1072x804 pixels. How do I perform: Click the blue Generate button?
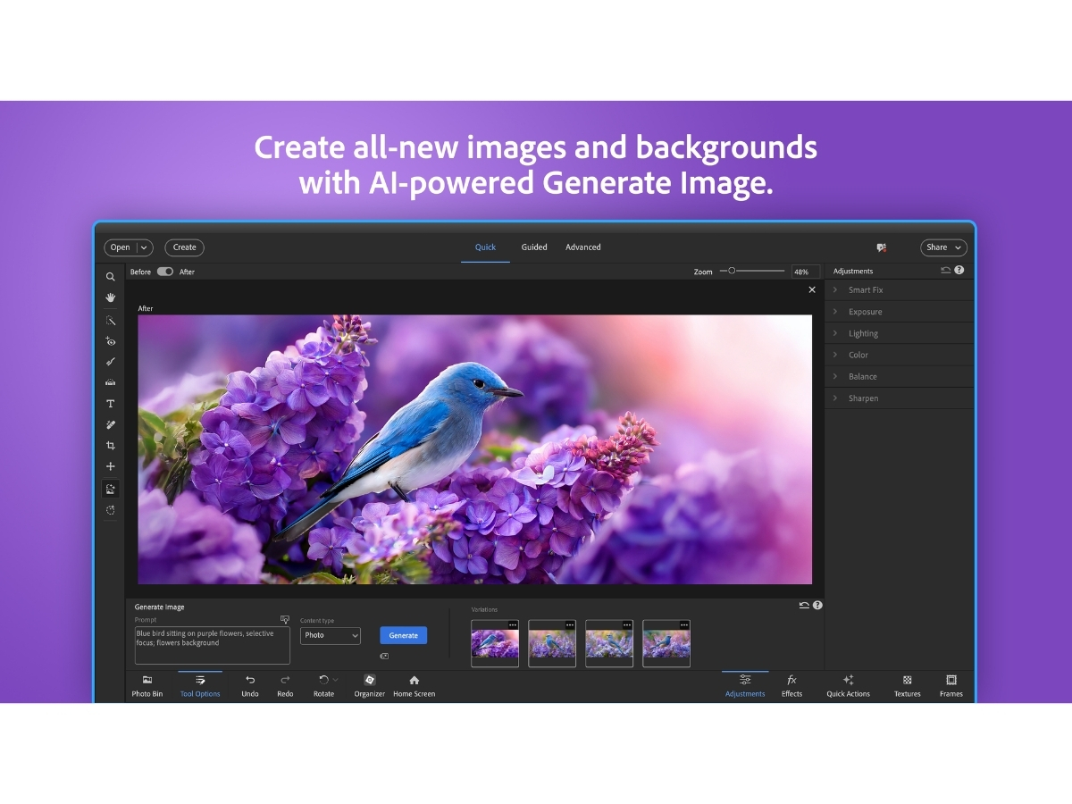coord(403,635)
